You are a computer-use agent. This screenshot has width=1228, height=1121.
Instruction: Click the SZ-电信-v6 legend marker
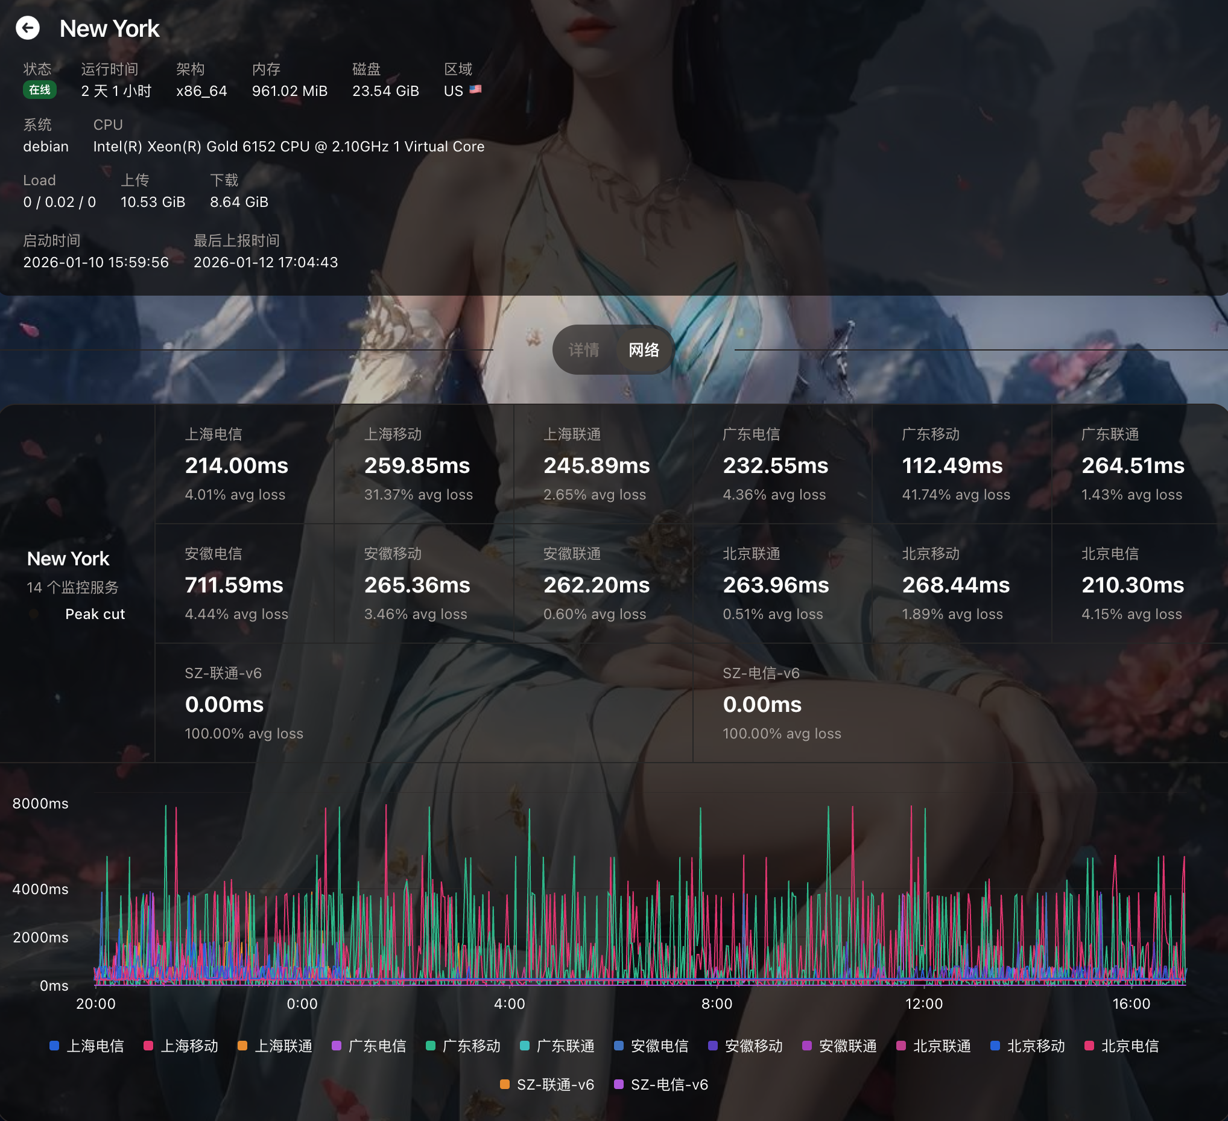coord(618,1084)
